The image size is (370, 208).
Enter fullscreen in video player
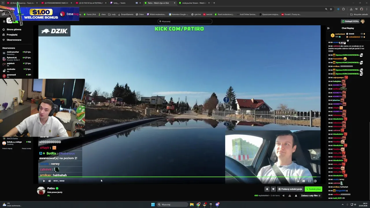309,181
